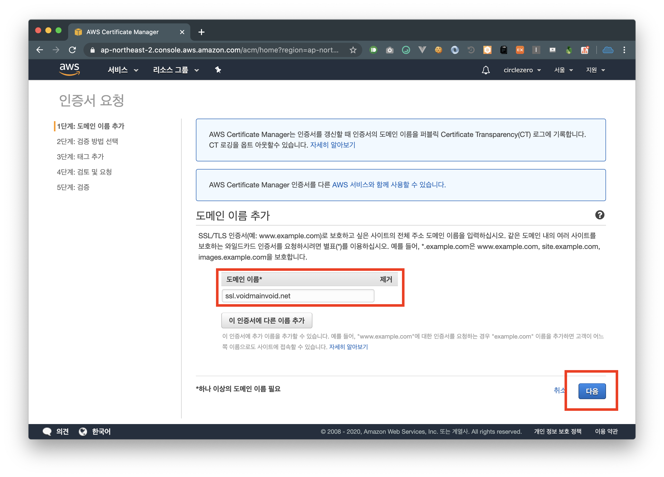664x477 pixels.
Task: Click the pin shortcut icon in navbar
Action: 218,70
